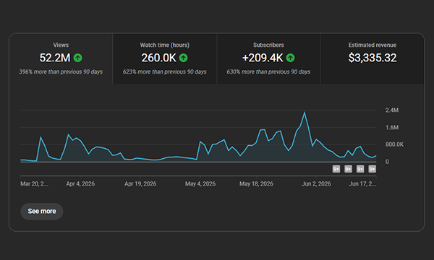Click the 800.0K y-axis label
434x260 pixels.
point(394,144)
